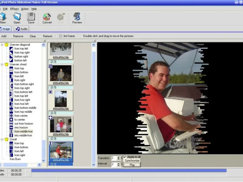Image resolution: width=243 pixels, height=182 pixels.
Task: Select the 450x600x24b portrait thumbnail
Action: coord(61,99)
